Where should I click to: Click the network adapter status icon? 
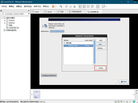[x=122, y=102]
